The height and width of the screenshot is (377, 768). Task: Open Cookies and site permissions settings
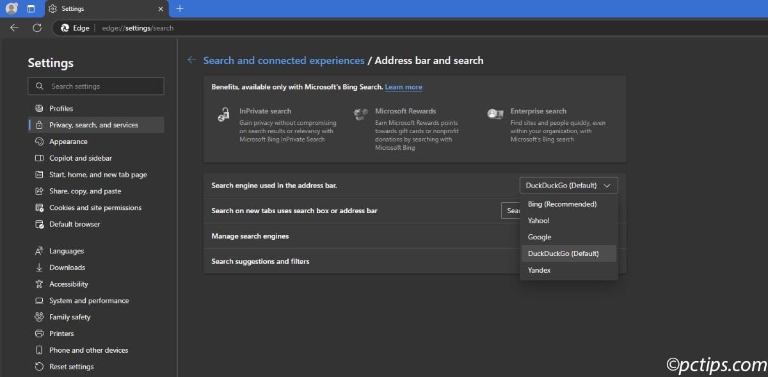[96, 207]
